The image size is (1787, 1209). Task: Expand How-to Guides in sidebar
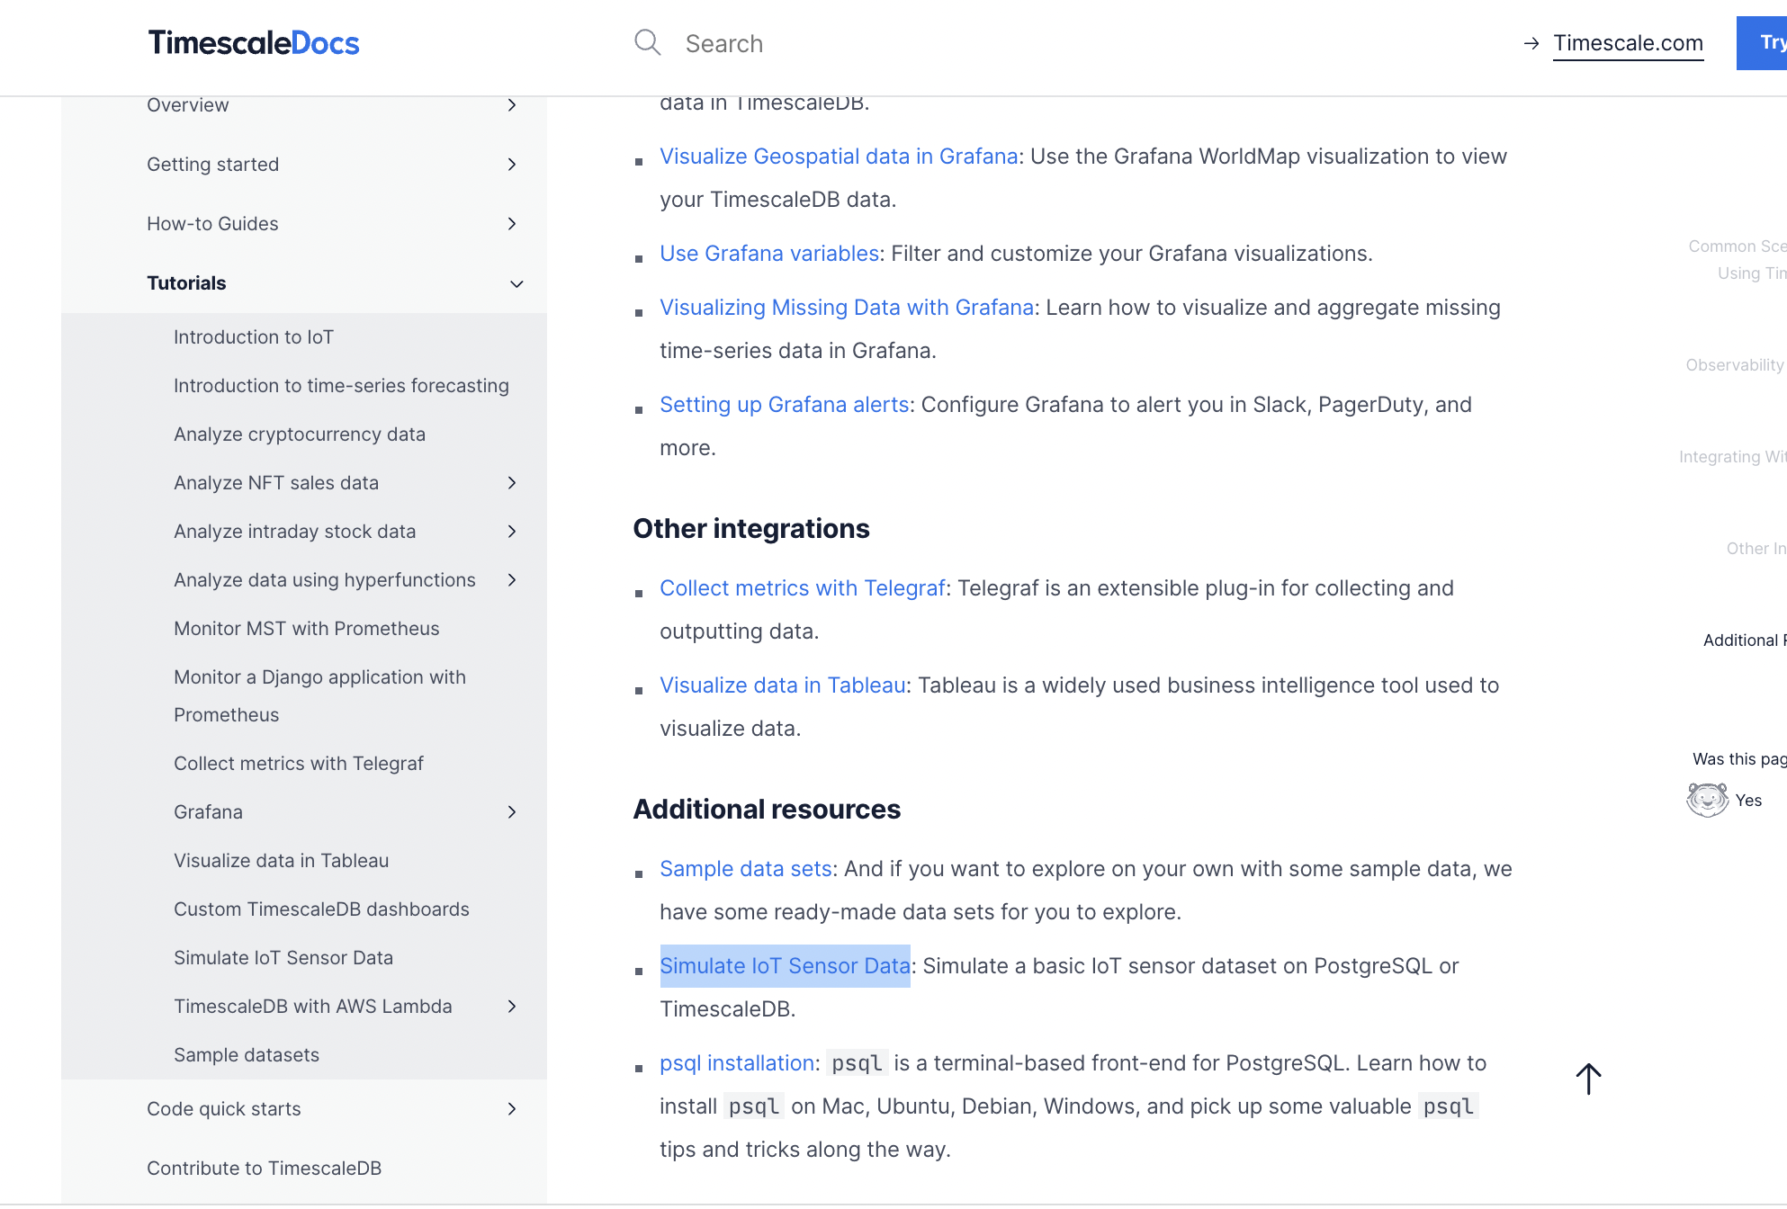point(512,224)
